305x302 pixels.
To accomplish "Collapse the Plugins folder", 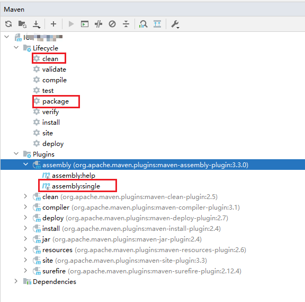I will point(16,153).
